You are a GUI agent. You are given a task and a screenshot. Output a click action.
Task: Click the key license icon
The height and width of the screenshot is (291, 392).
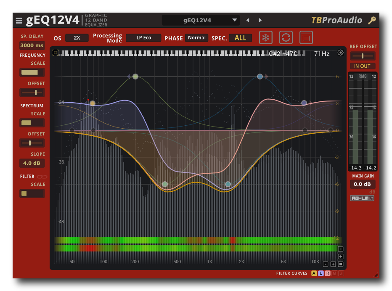point(372,20)
